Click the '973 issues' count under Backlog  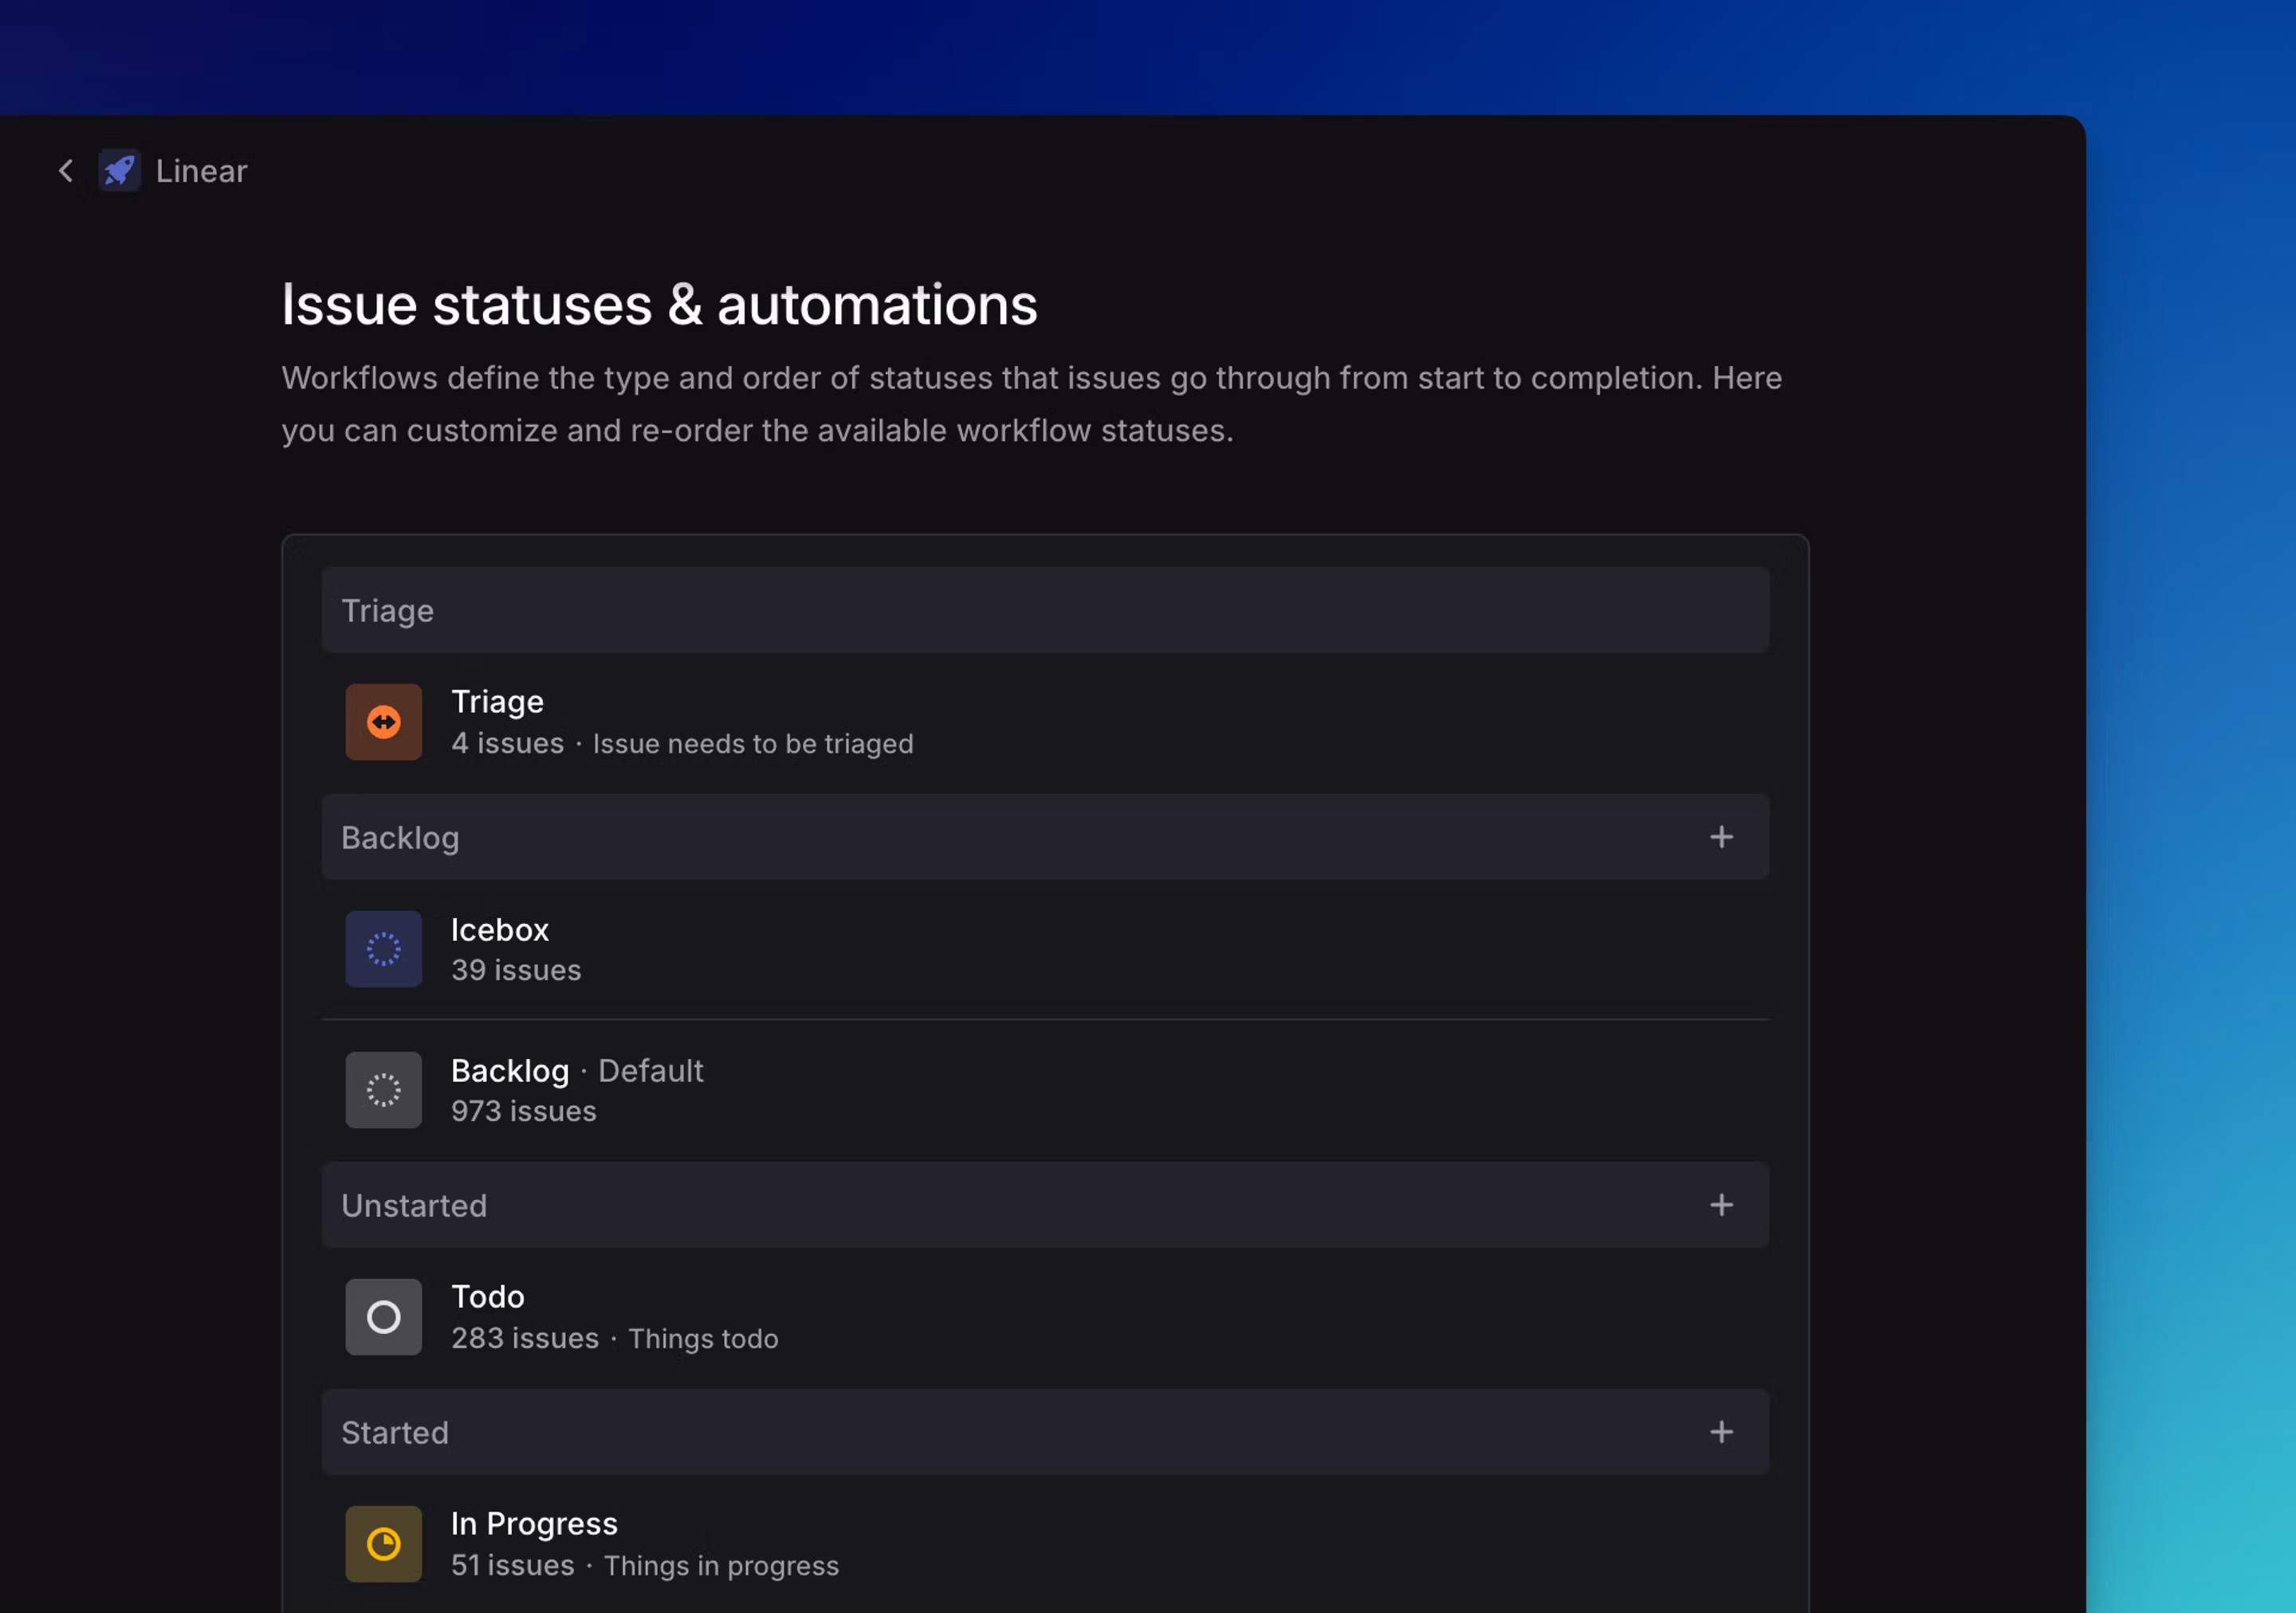pyautogui.click(x=524, y=1111)
